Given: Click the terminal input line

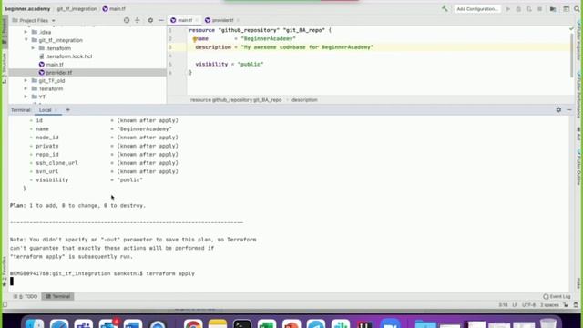Looking at the screenshot, I should [x=289, y=282].
